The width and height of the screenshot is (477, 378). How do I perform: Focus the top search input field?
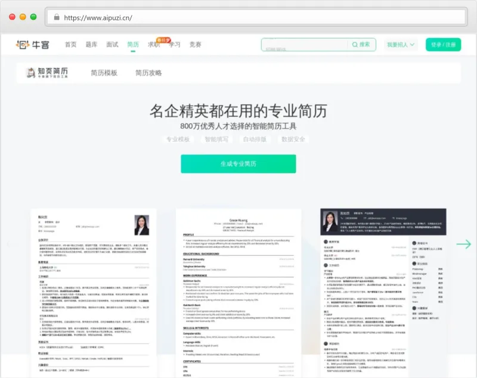click(304, 45)
